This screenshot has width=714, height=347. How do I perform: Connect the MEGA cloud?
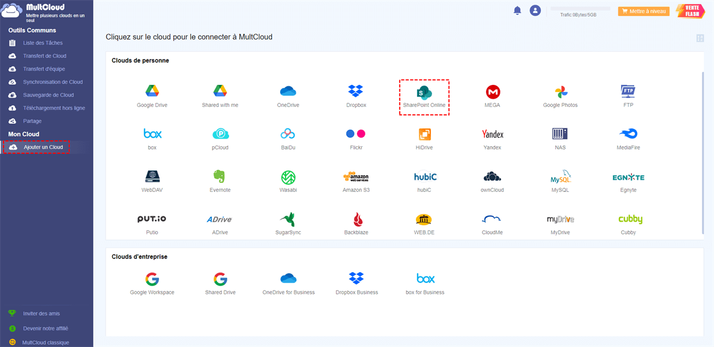[493, 97]
